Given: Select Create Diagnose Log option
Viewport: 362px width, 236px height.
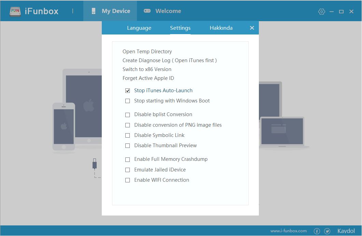Looking at the screenshot, I should coord(170,60).
